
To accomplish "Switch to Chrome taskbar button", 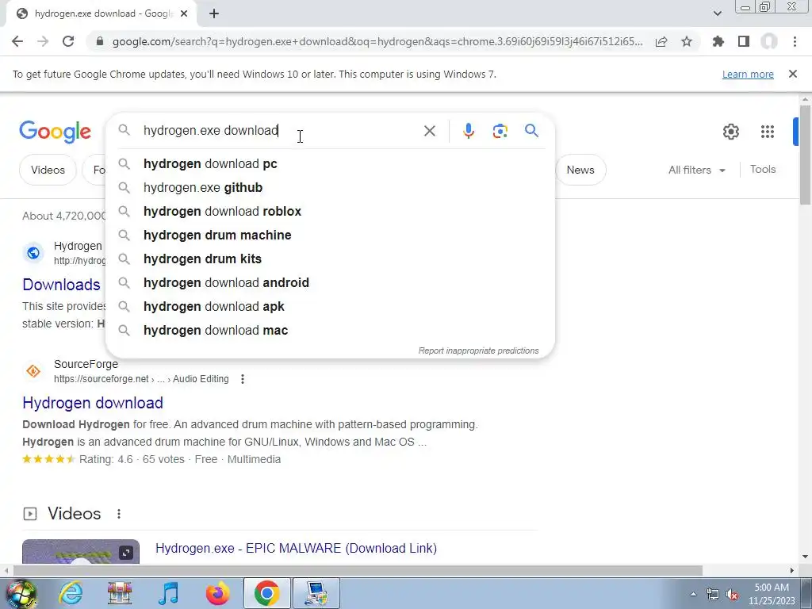I will (266, 593).
